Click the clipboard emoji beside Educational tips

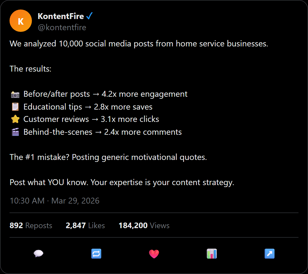coord(15,107)
